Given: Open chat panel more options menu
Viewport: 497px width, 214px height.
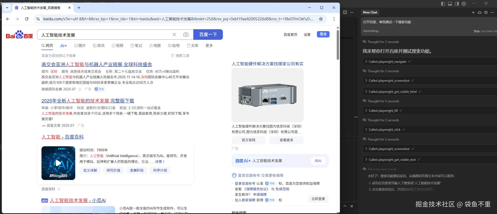Looking at the screenshot, I should tap(492, 12).
